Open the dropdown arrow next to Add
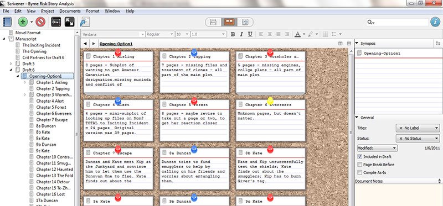 [x=32, y=22]
